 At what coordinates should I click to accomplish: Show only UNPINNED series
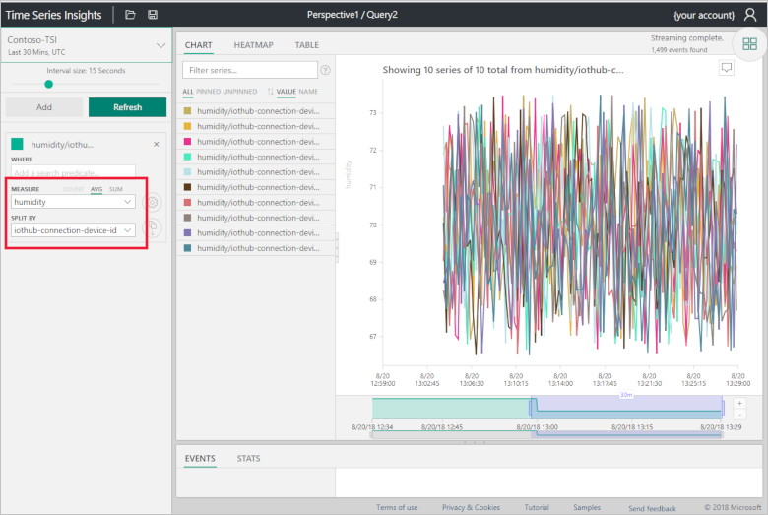click(x=240, y=92)
